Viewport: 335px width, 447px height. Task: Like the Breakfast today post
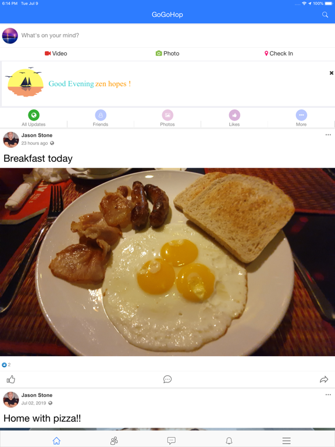click(x=11, y=379)
